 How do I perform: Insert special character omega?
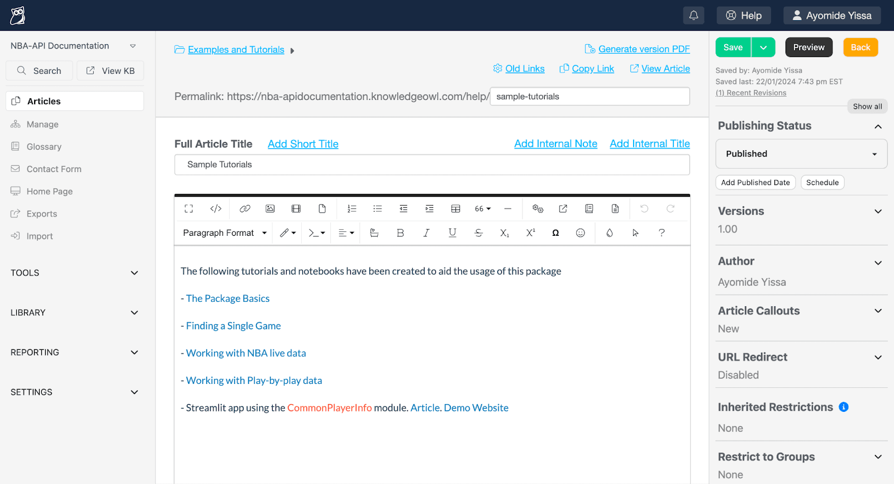(x=555, y=233)
